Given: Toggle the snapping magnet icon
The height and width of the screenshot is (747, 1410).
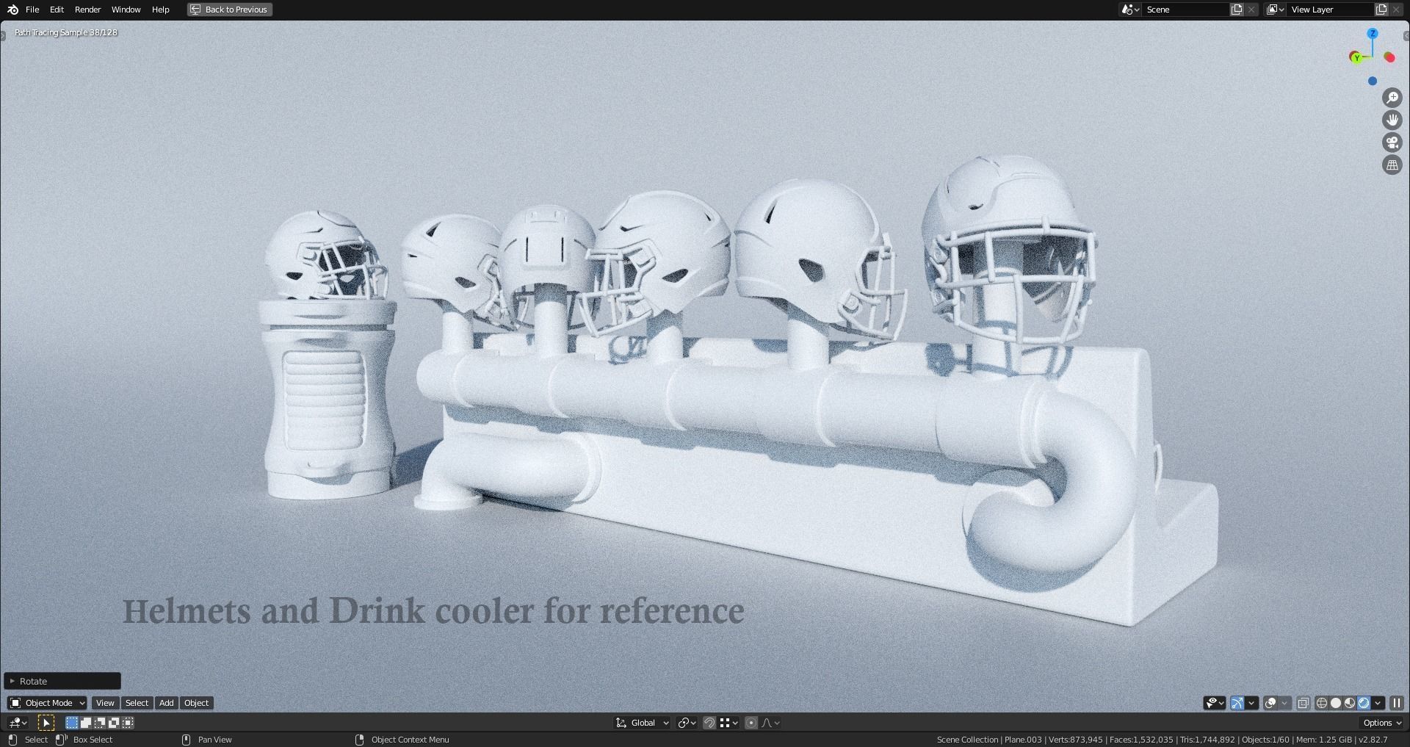Looking at the screenshot, I should (709, 723).
